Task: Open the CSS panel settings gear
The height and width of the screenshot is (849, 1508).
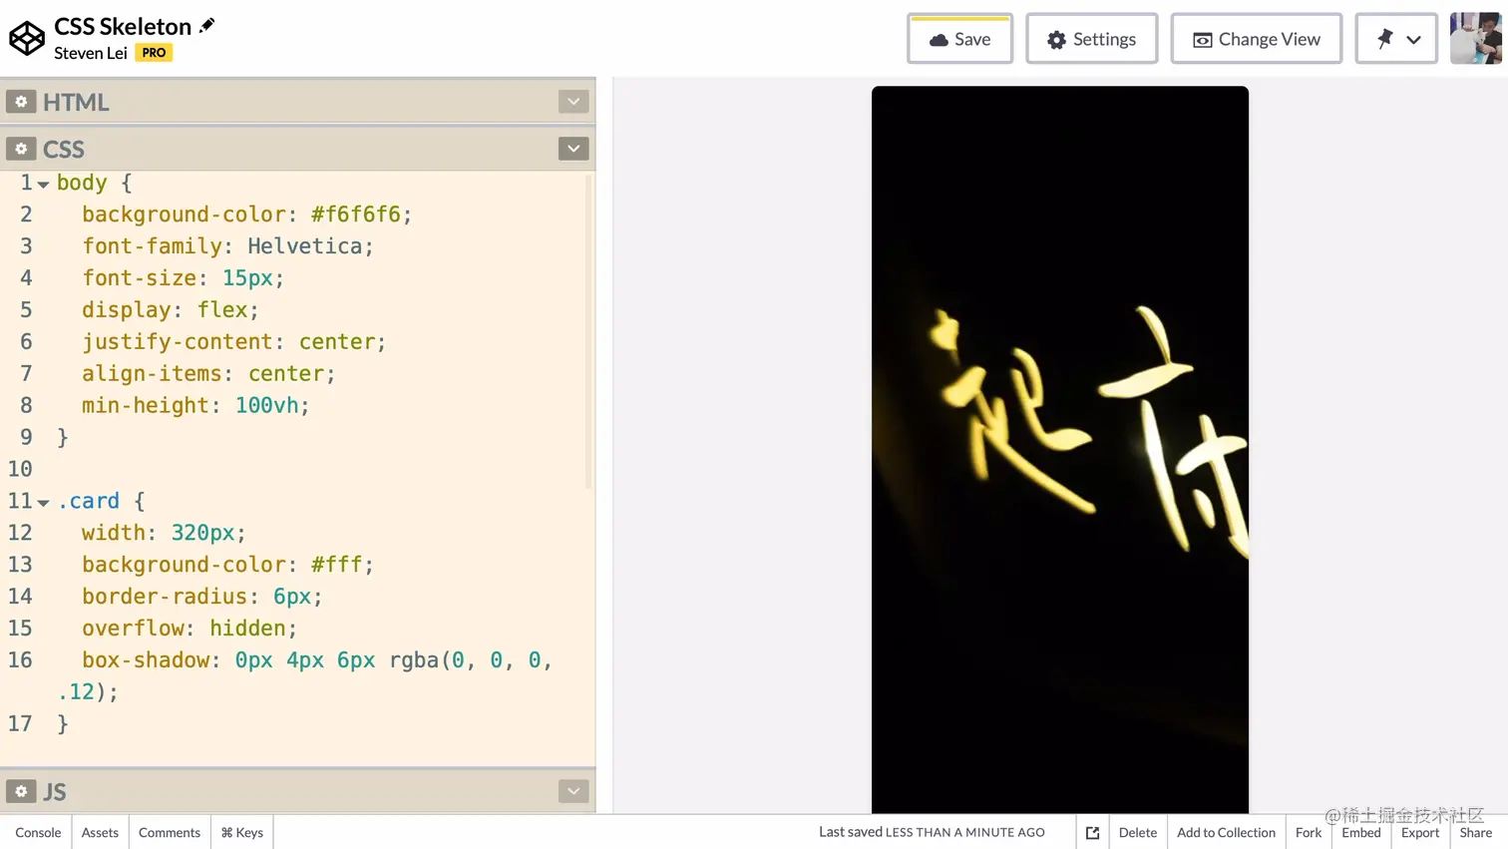Action: 21,148
